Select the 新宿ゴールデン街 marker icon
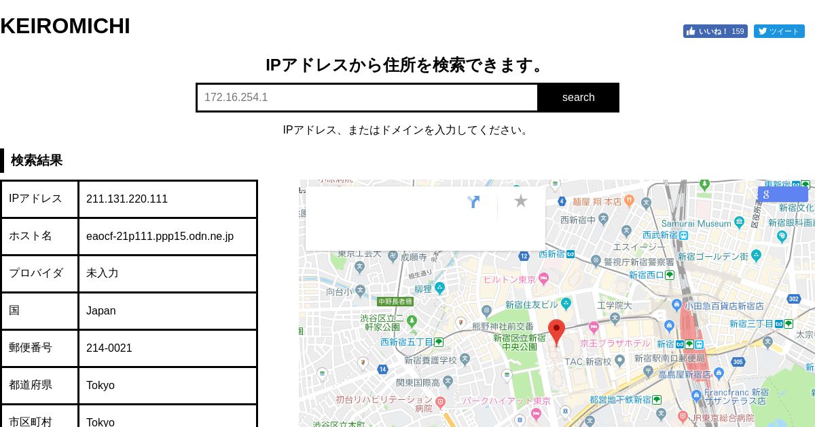This screenshot has height=427, width=815. coord(757,256)
